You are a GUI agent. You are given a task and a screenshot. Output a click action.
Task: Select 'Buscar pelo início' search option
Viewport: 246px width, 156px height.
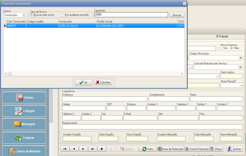[31, 15]
